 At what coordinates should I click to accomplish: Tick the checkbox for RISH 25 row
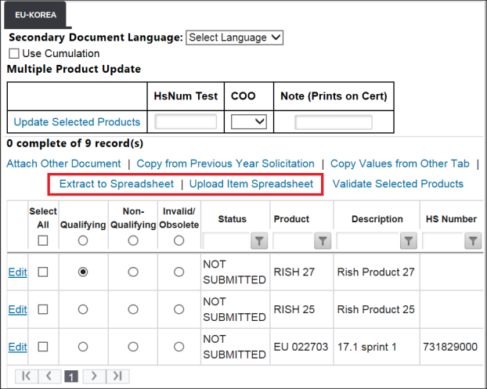(43, 309)
